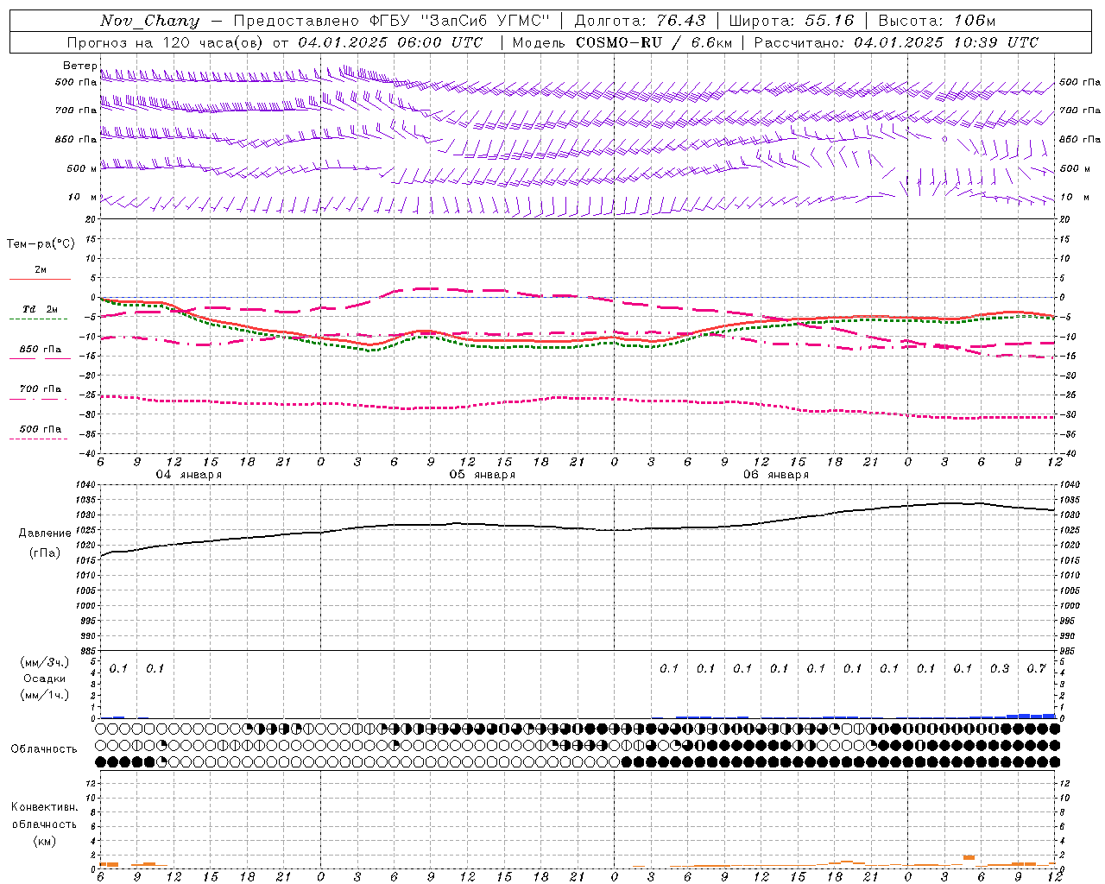The width and height of the screenshot is (1105, 884).
Task: Select the Давление pressure panel label
Action: coord(45,533)
